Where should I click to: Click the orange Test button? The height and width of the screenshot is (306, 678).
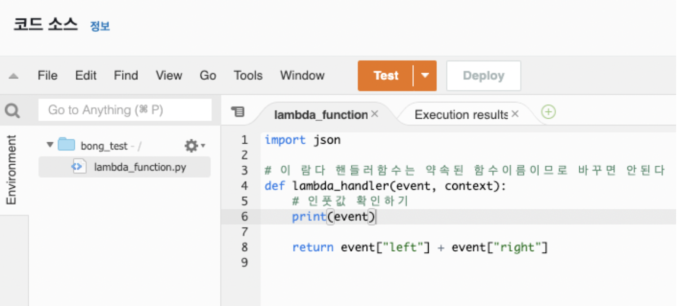[x=386, y=76]
